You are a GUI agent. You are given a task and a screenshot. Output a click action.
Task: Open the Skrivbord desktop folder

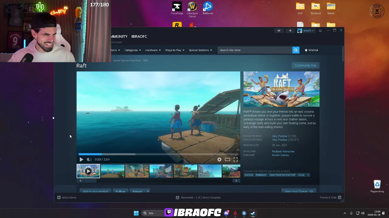(x=315, y=8)
